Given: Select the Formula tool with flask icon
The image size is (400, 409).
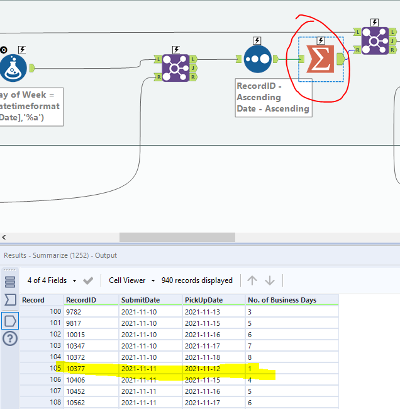Looking at the screenshot, I should (x=14, y=67).
